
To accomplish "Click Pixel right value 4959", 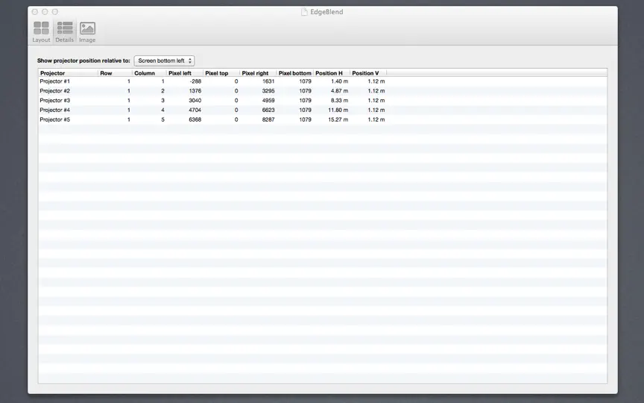I will coord(268,100).
